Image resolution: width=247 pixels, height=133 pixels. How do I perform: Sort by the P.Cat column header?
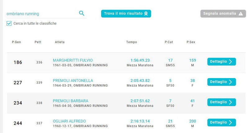pyautogui.click(x=169, y=42)
